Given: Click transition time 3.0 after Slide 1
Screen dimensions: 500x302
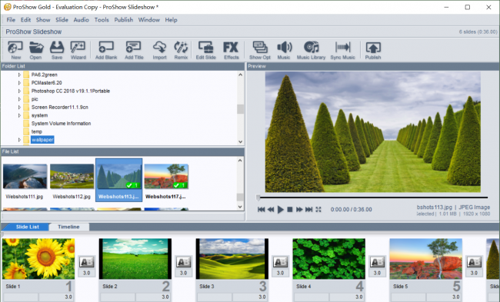Looking at the screenshot, I should click(86, 273).
